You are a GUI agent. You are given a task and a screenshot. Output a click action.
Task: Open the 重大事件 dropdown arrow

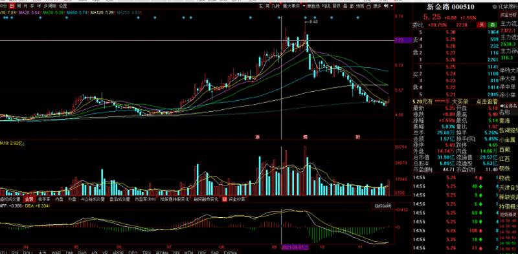click(x=304, y=6)
